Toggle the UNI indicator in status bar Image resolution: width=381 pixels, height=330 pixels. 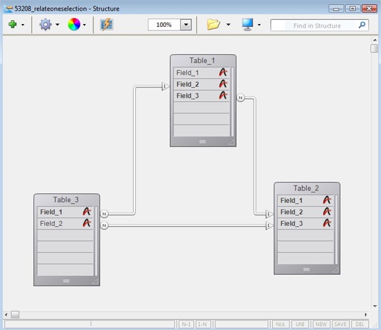300,324
